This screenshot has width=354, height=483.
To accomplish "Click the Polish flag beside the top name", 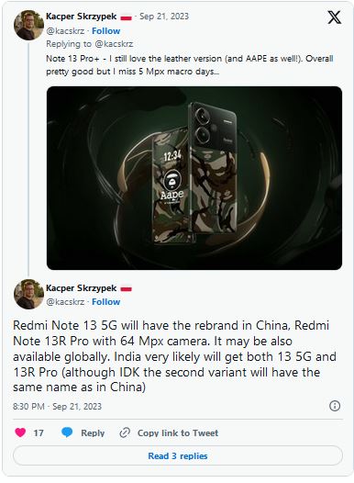I will pyautogui.click(x=126, y=17).
